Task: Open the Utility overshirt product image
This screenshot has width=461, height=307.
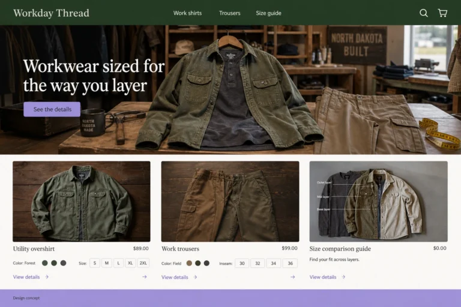Action: pos(82,201)
